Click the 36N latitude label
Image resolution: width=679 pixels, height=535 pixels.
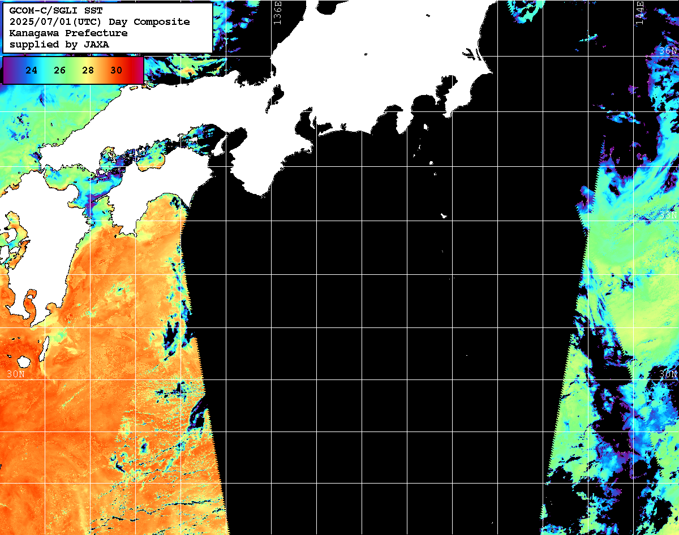click(x=668, y=51)
